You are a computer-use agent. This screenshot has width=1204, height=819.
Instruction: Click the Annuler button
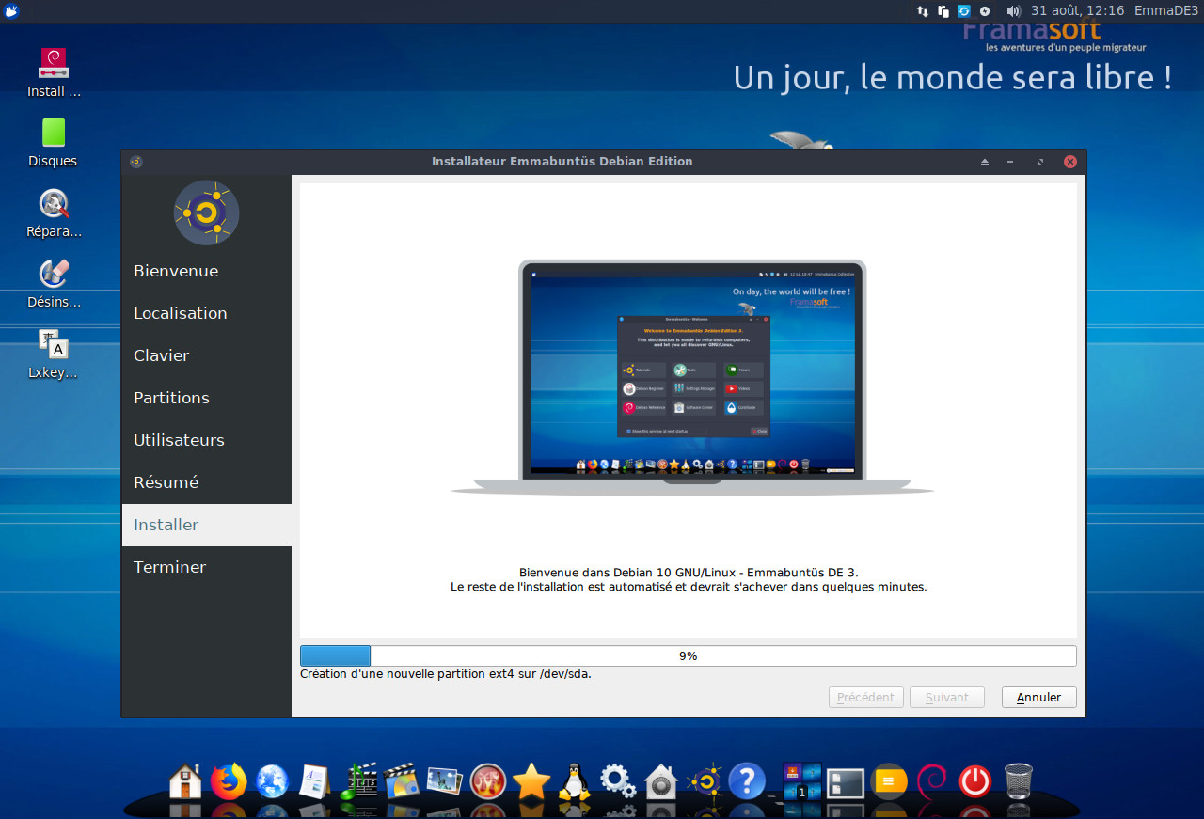click(1039, 697)
